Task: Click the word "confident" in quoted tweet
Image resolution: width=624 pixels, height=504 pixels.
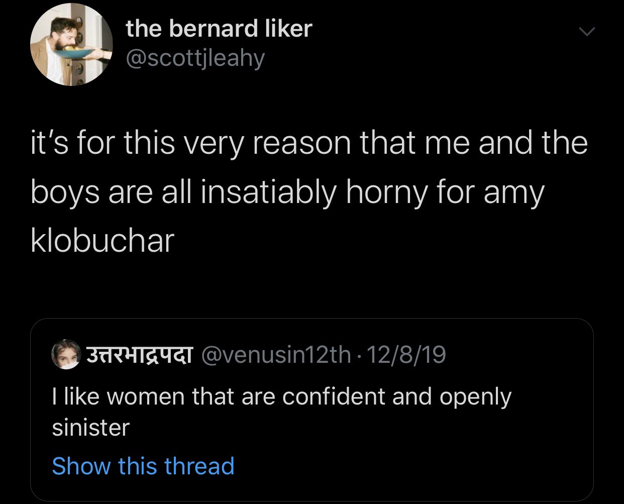Action: (x=334, y=396)
